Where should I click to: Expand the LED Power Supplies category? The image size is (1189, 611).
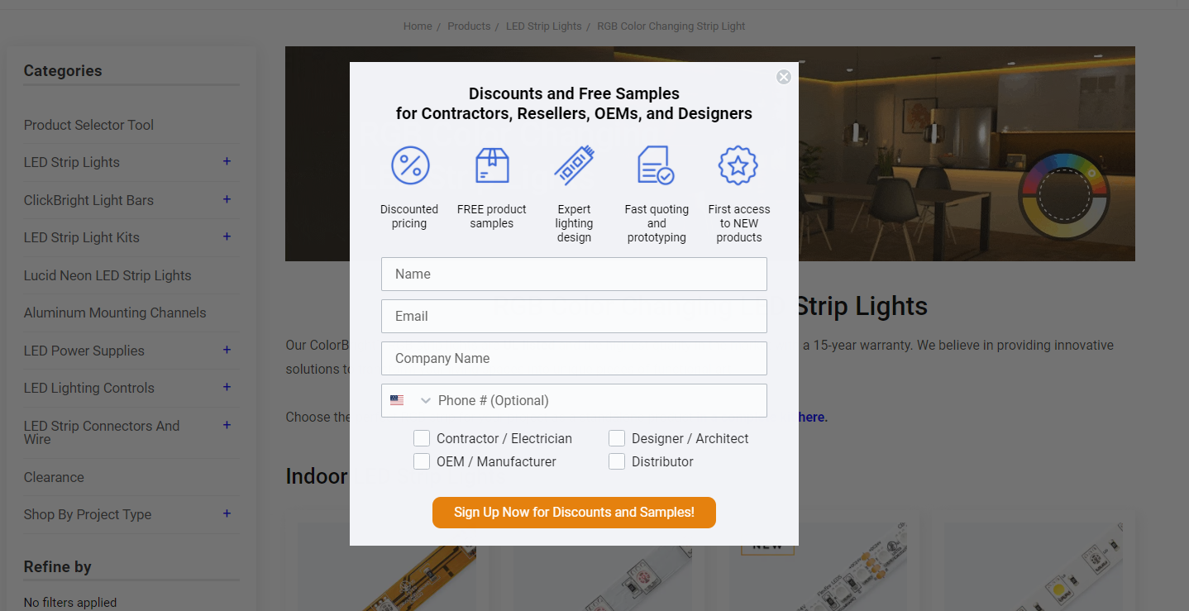227,350
